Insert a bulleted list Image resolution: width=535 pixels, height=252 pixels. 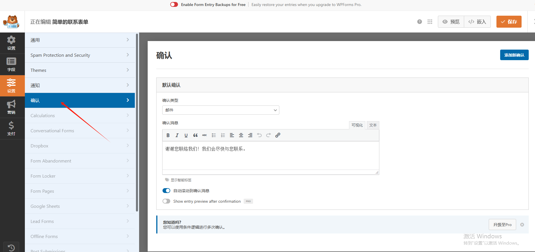pos(214,135)
